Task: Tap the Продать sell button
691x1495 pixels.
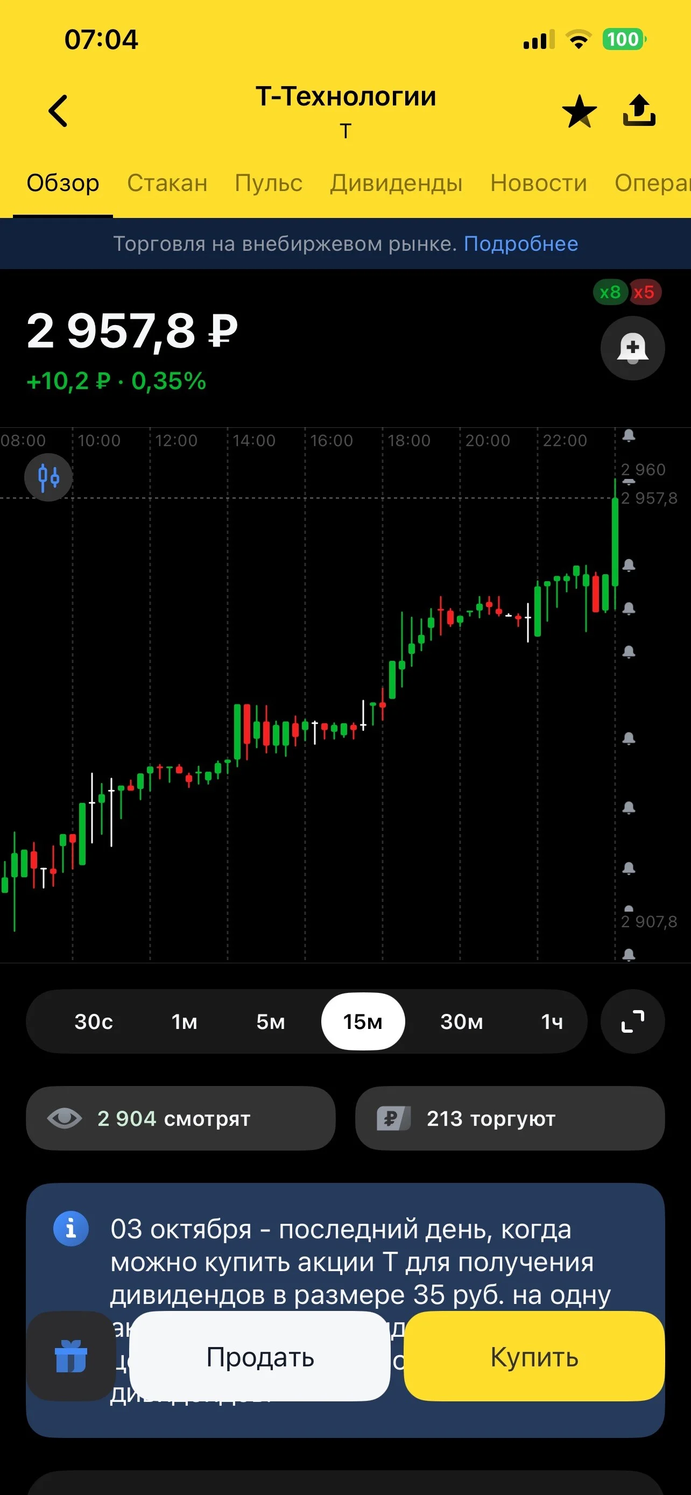Action: [x=260, y=1356]
